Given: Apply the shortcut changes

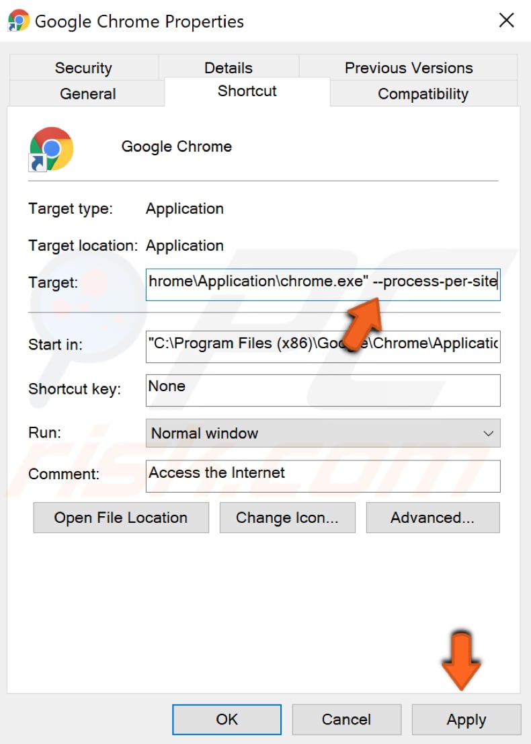Looking at the screenshot, I should click(x=466, y=719).
